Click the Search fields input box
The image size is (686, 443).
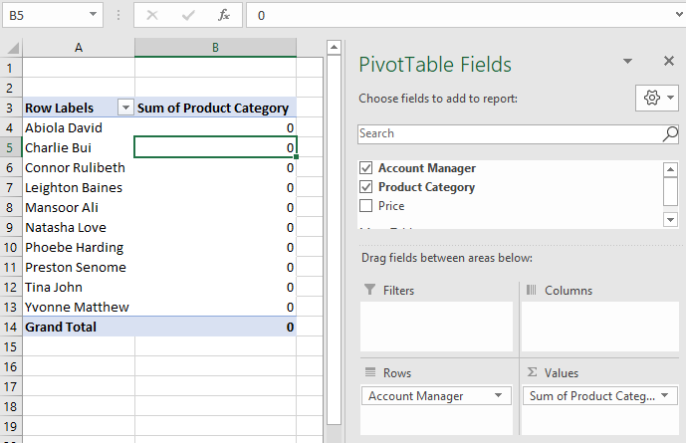(508, 133)
